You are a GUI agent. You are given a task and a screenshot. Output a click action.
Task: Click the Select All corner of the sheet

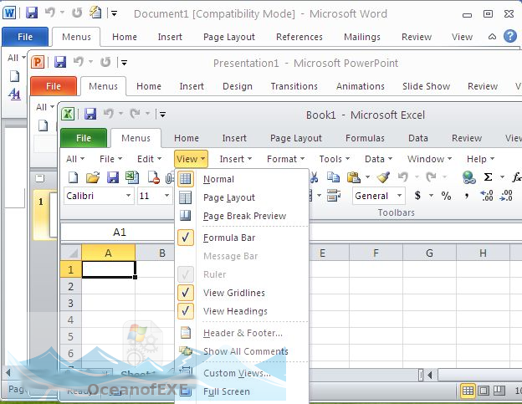(71, 253)
